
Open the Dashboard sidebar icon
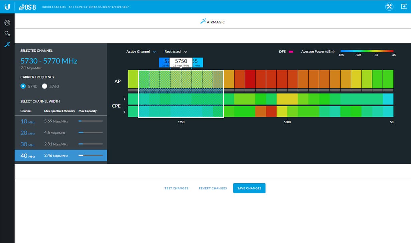point(7,23)
